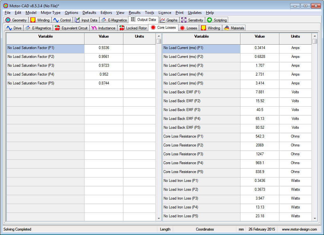Click the pink Inductance icon

94,28
